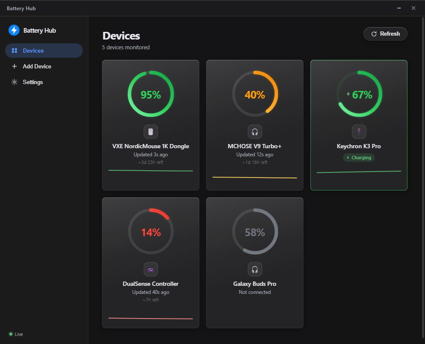Click the mouse icon on VXE NordicMouse card

pos(151,132)
